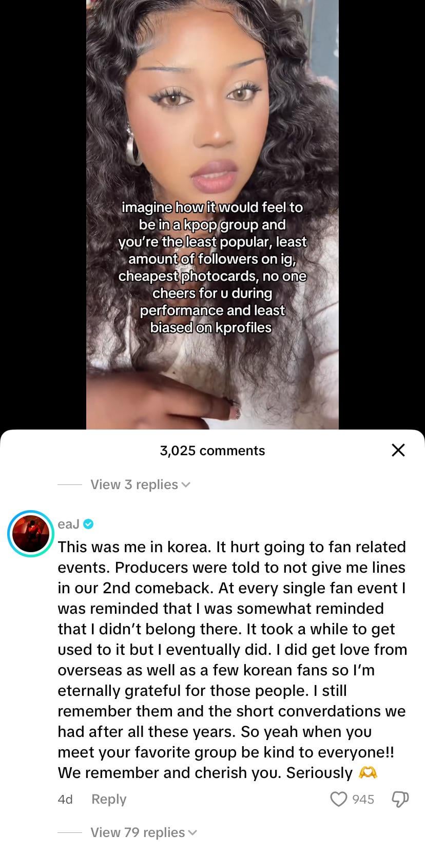Image resolution: width=425 pixels, height=856 pixels.
Task: Click the chevron next to View 3 replies
Action: coord(186,485)
